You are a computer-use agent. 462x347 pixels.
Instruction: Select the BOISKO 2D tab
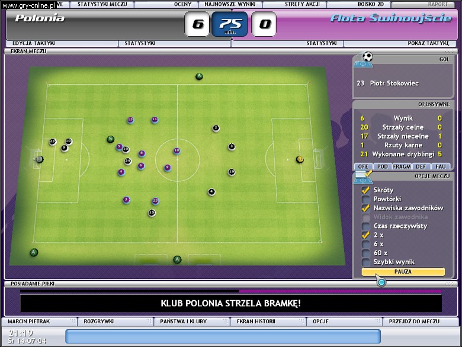[359, 4]
